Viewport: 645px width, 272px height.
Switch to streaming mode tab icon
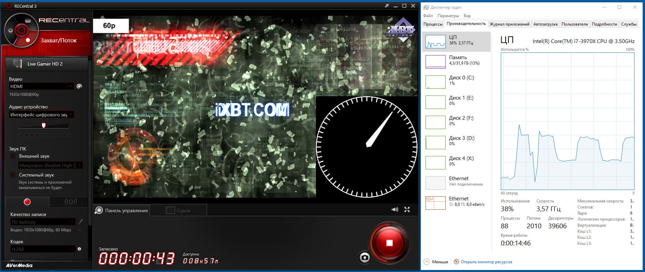pos(71,202)
